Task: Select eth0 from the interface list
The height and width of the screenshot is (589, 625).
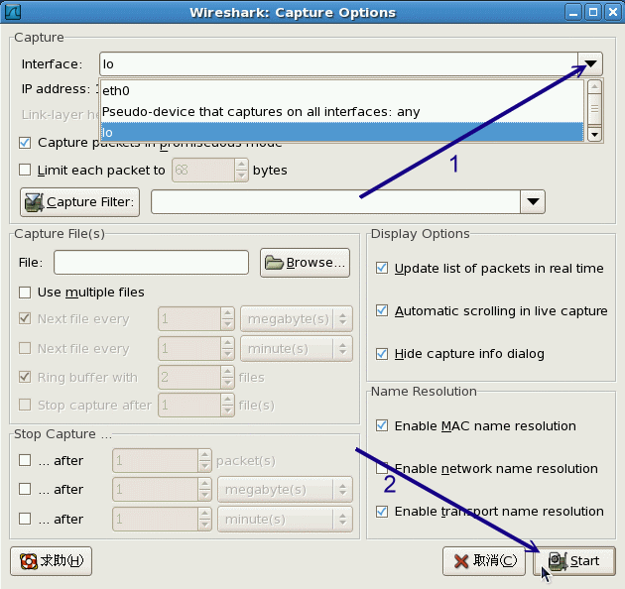Action: coord(342,91)
